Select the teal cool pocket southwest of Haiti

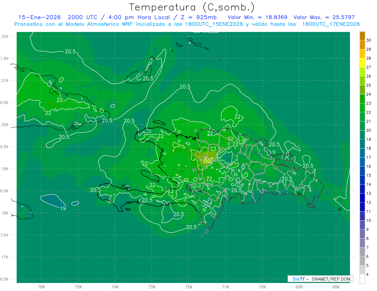pos(52,200)
